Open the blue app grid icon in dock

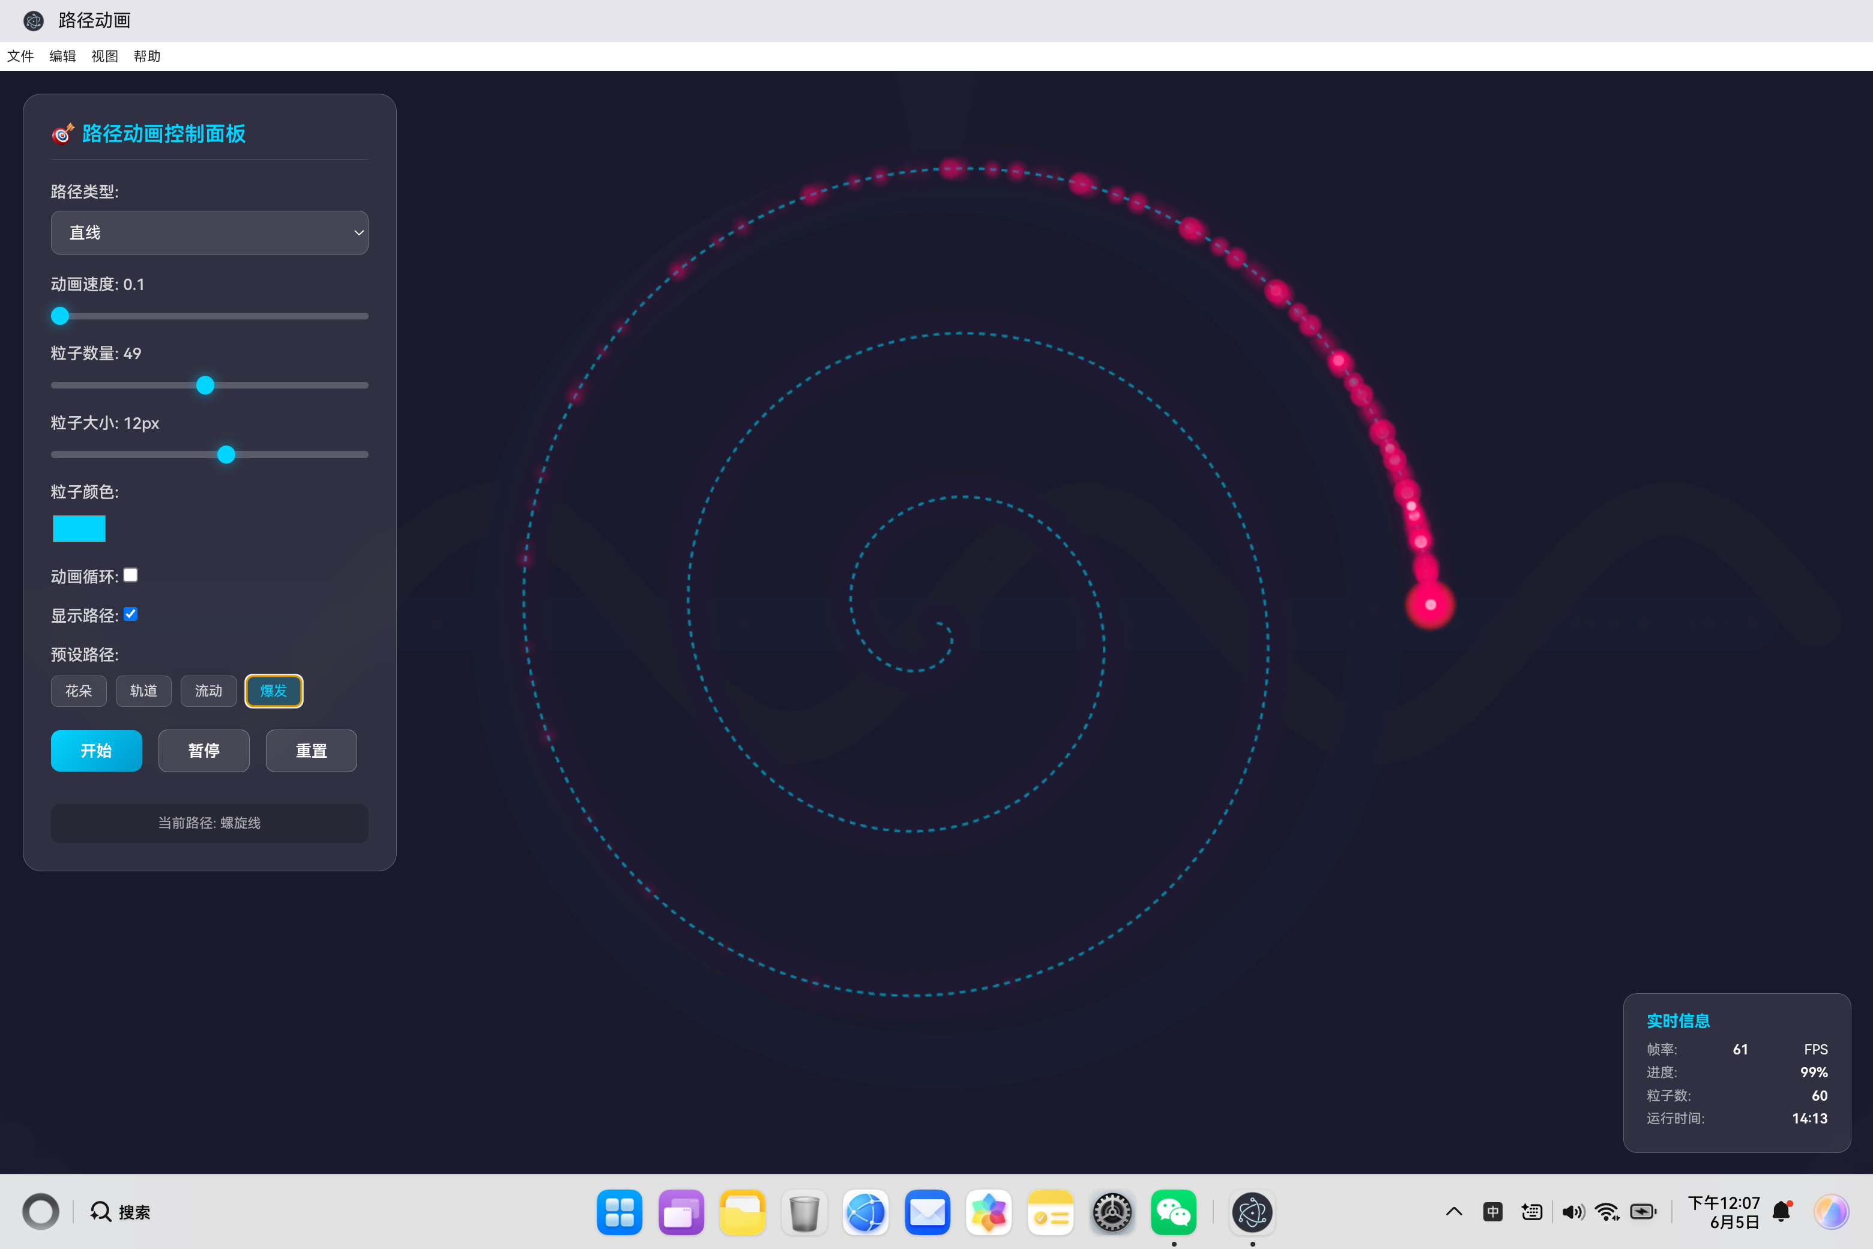(620, 1212)
